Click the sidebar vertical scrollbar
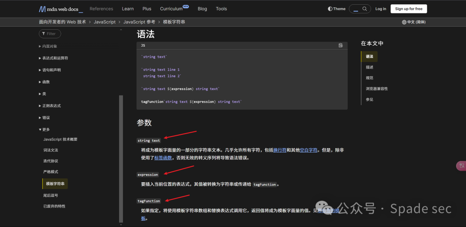This screenshot has height=227, width=466. coord(121,159)
